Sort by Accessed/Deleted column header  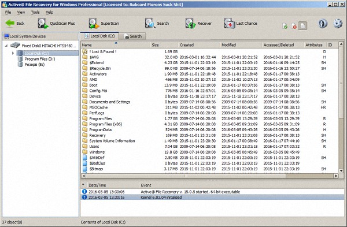283,45
